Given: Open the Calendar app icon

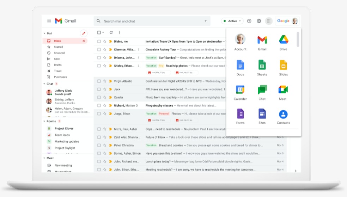Looking at the screenshot, I should (x=240, y=90).
